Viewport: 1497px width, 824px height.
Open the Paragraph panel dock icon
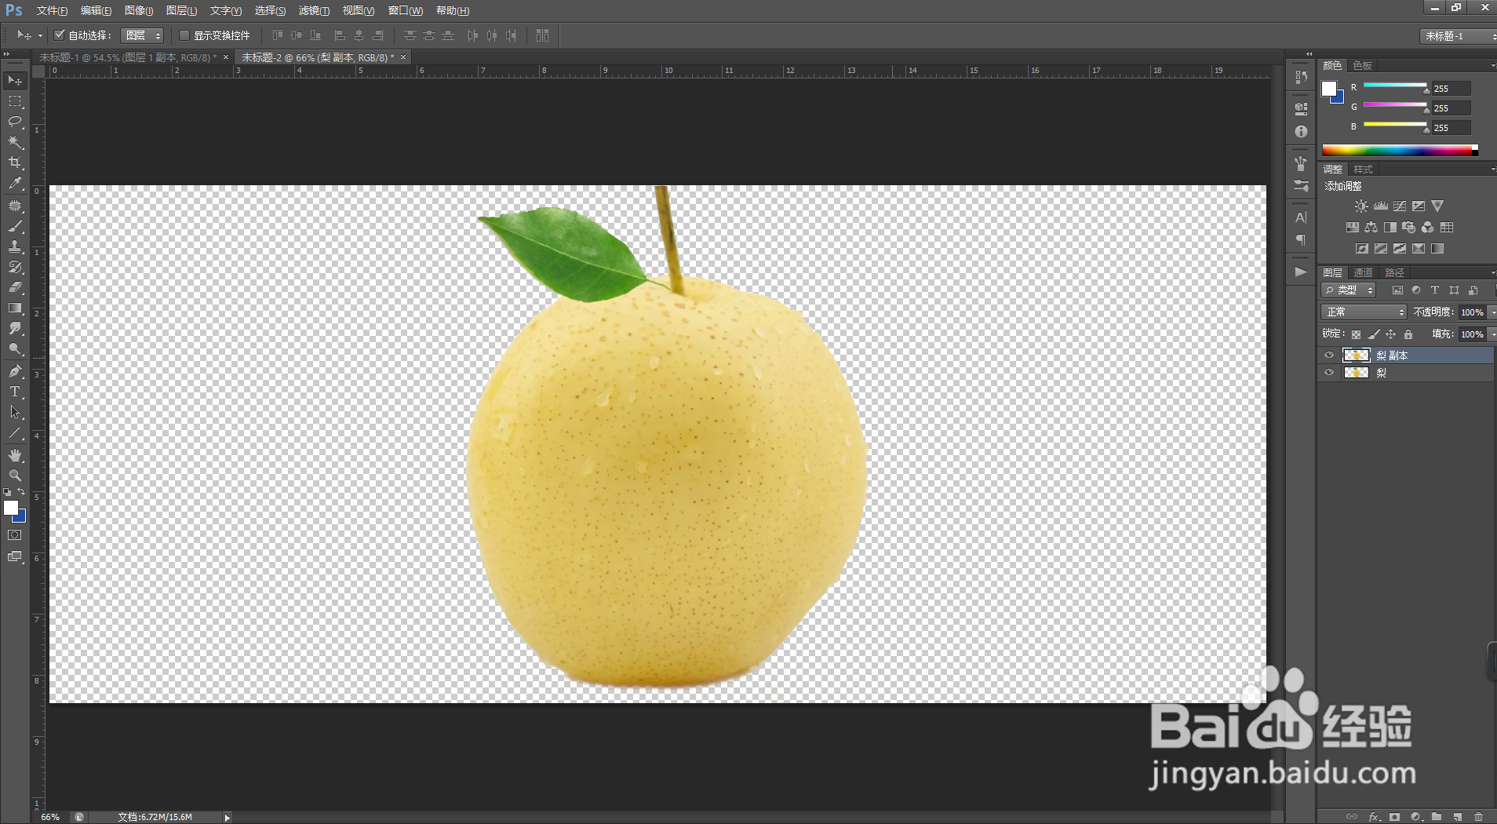tap(1301, 240)
